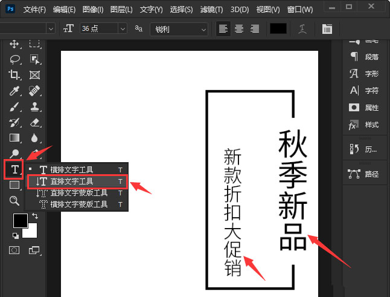The width and height of the screenshot is (390, 297).
Task: Open the 字符 character panel
Action: pyautogui.click(x=365, y=90)
